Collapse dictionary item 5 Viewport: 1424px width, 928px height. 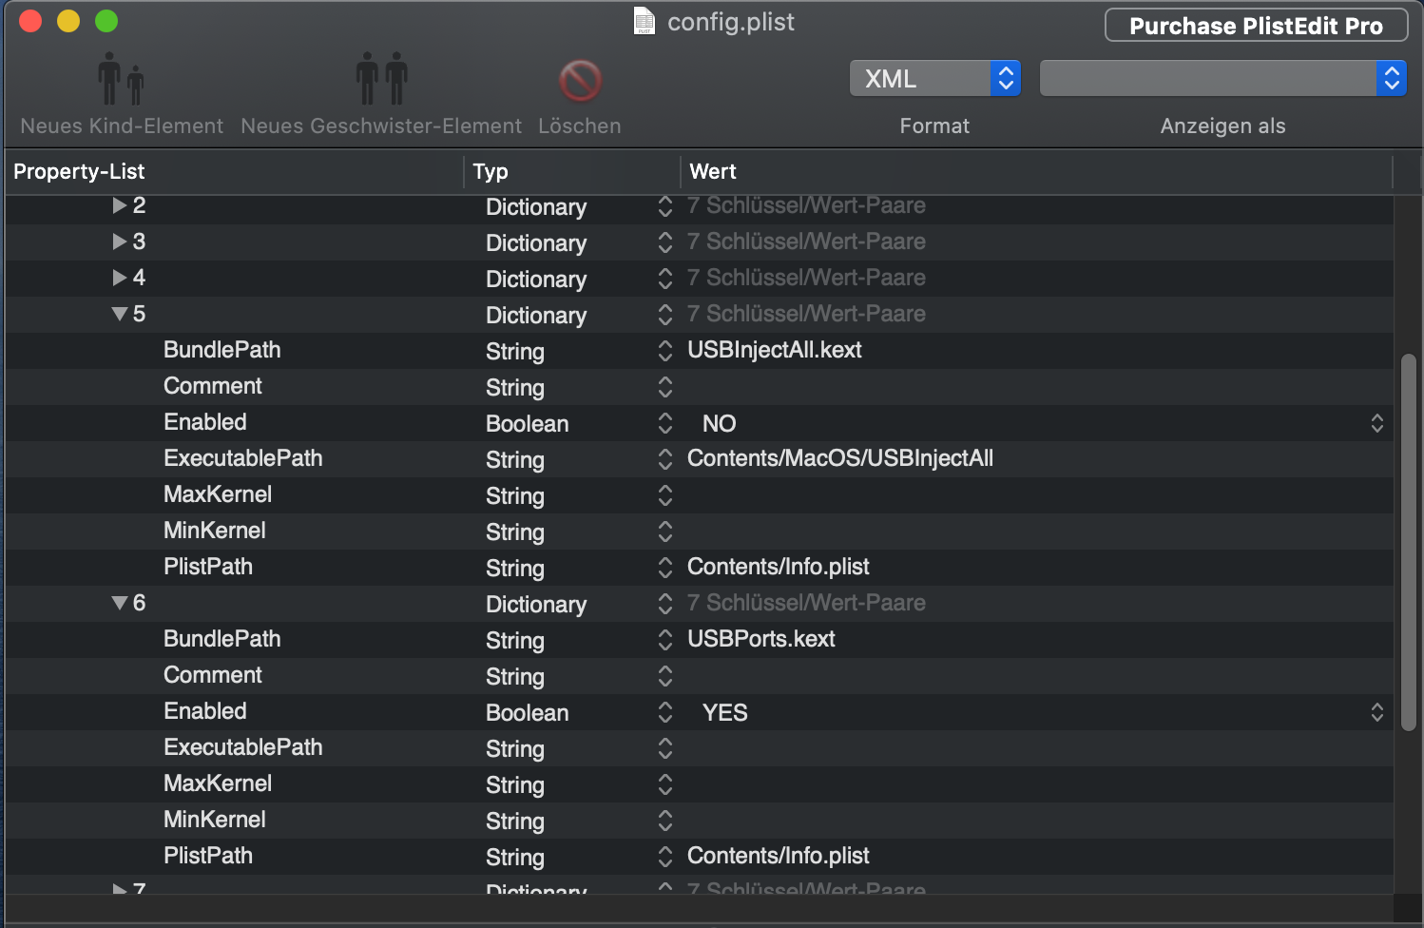click(120, 314)
